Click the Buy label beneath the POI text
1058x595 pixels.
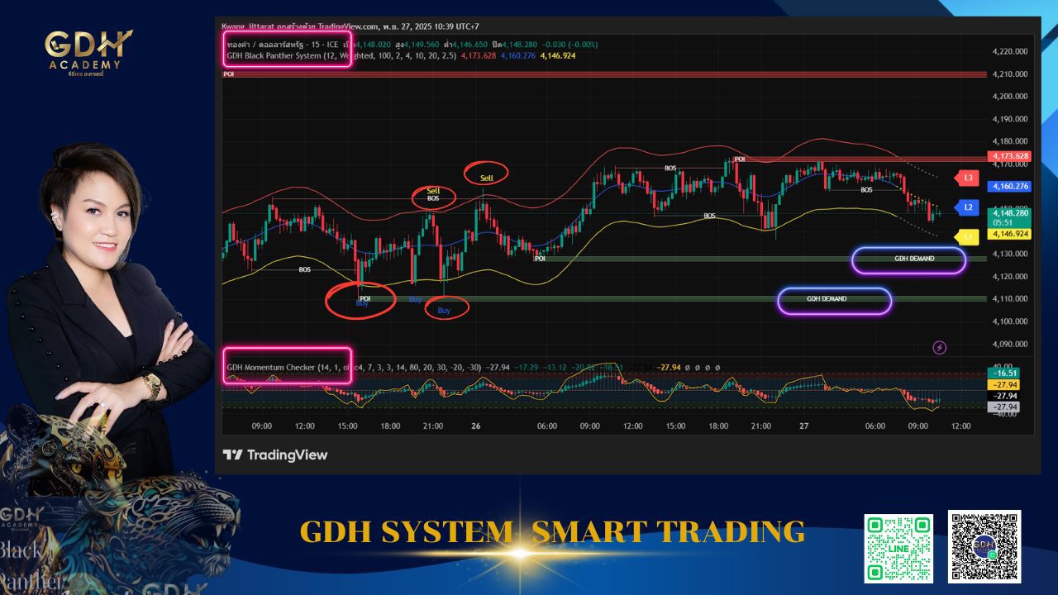pos(362,303)
